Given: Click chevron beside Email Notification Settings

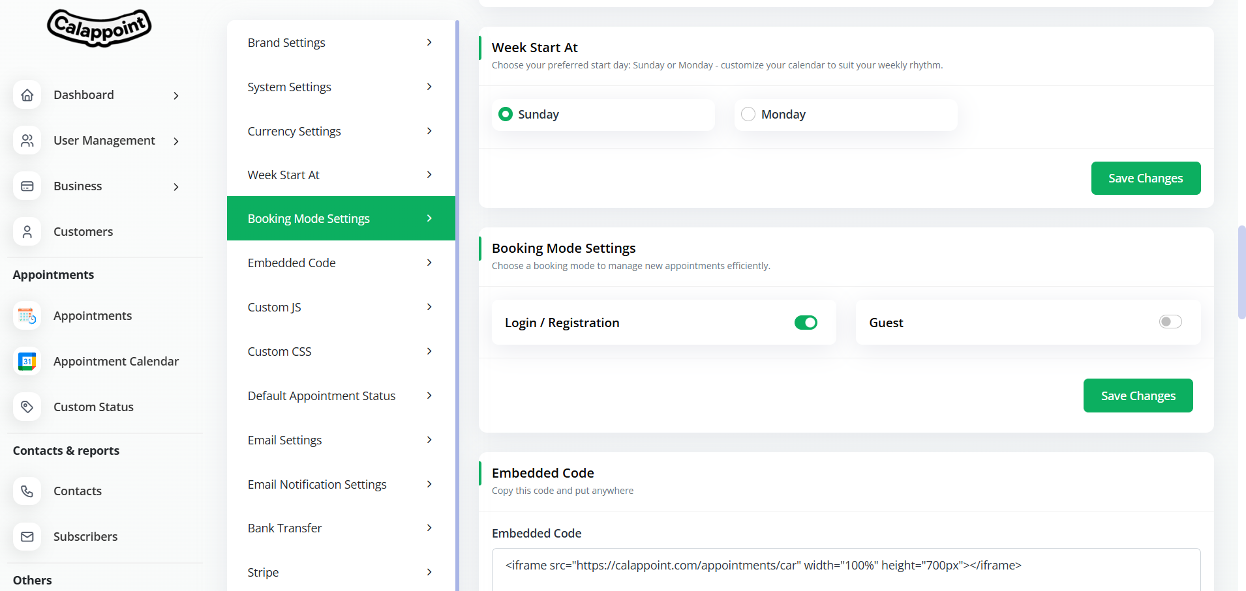Looking at the screenshot, I should (429, 484).
